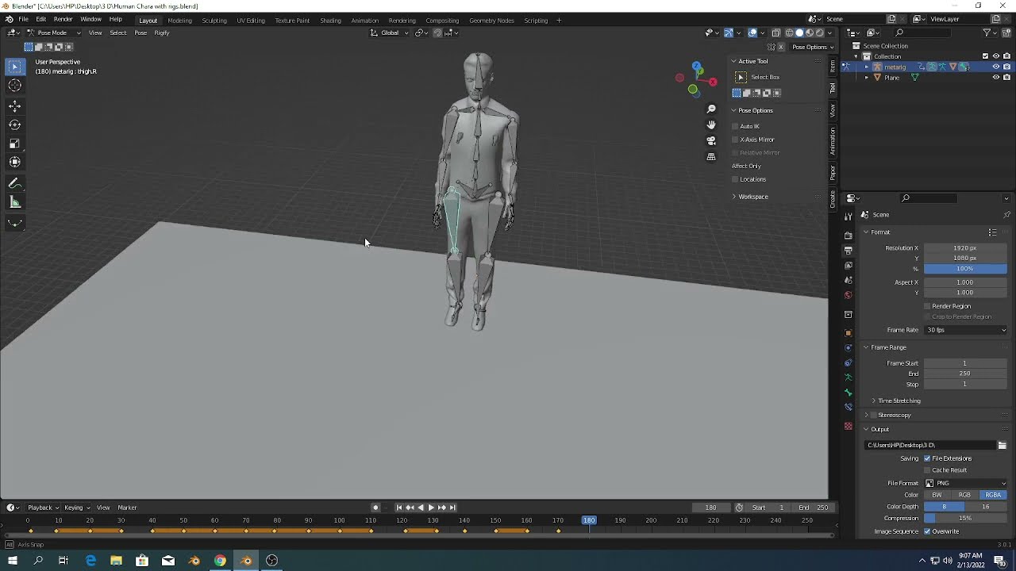
Task: Click the Play animation button
Action: click(x=431, y=508)
